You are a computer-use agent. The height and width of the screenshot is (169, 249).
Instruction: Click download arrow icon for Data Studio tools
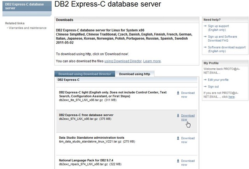coord(178,138)
